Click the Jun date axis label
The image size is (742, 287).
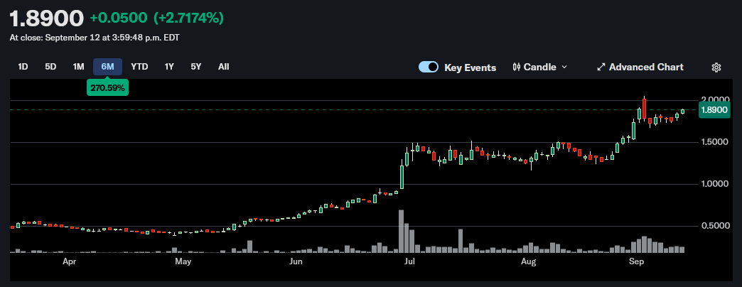point(296,261)
